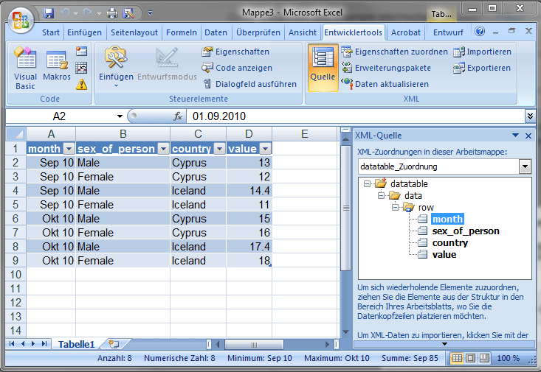
Task: Switch to the Einfügen ribbon tab
Action: coord(85,32)
